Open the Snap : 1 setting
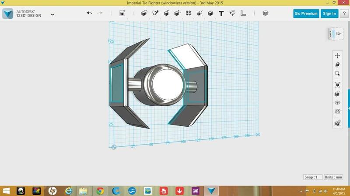 pos(312,177)
